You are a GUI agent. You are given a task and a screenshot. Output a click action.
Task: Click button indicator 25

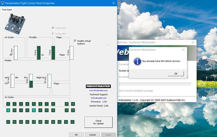point(34,122)
